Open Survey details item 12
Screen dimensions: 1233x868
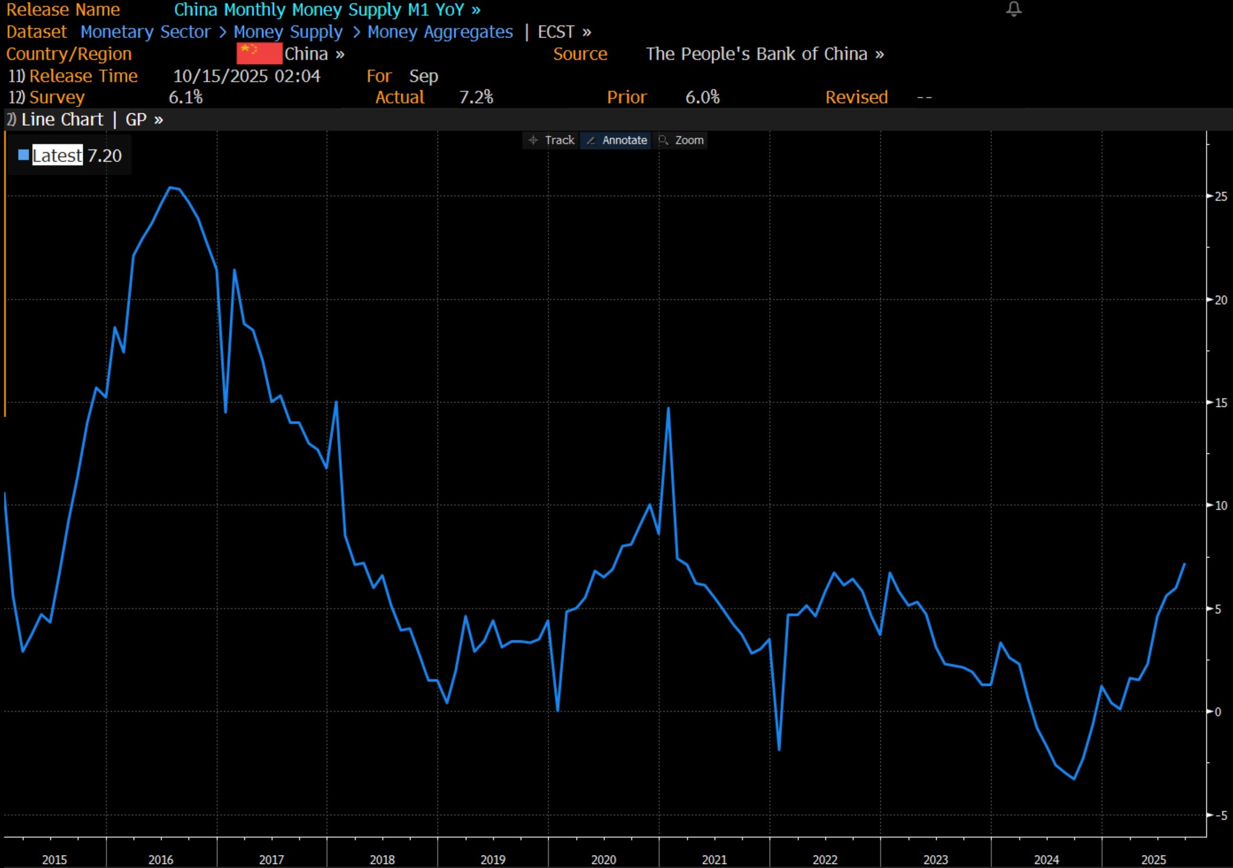tap(56, 97)
